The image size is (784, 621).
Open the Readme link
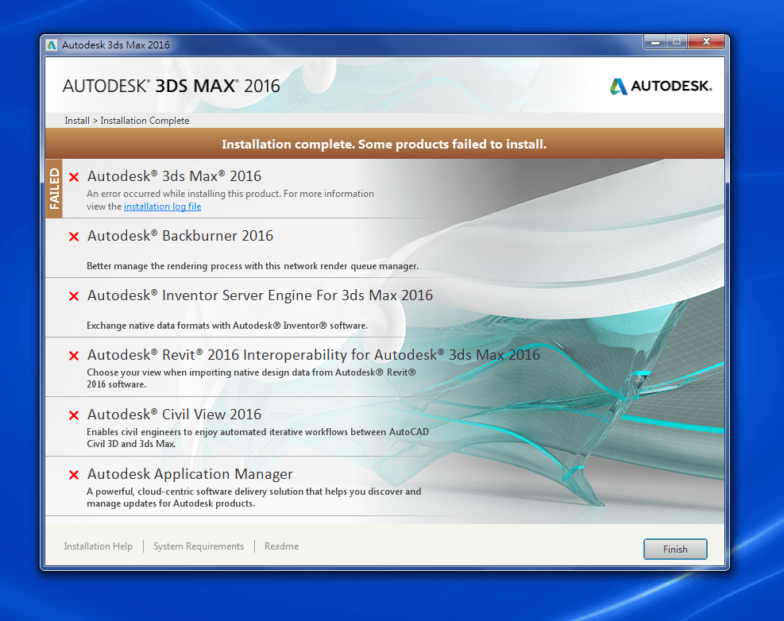[x=281, y=546]
